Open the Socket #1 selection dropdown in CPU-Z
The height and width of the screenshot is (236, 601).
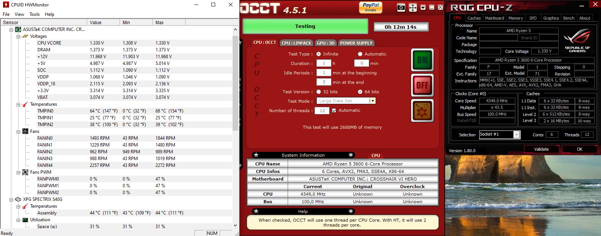(517, 134)
